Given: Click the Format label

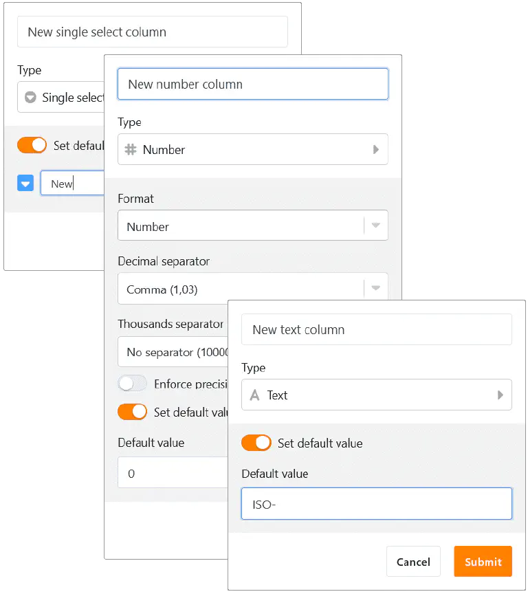Looking at the screenshot, I should 135,199.
